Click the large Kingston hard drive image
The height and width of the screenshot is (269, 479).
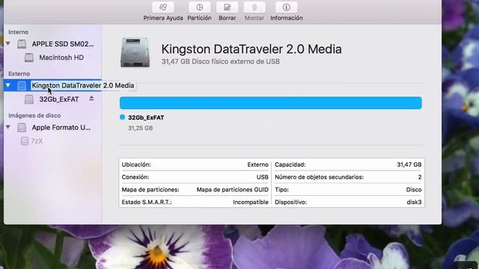click(135, 52)
